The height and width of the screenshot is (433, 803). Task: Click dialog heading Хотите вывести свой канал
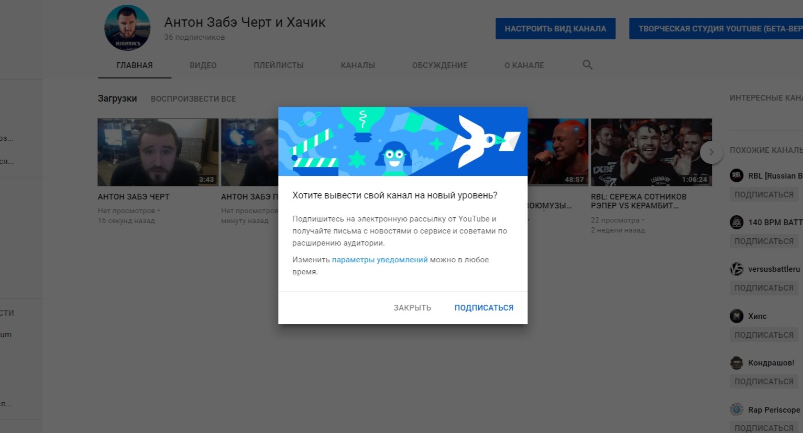395,195
